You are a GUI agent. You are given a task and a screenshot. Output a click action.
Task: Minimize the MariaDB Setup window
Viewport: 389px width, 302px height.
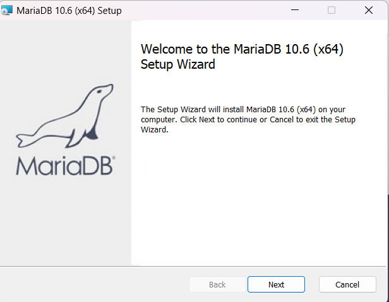(x=295, y=10)
